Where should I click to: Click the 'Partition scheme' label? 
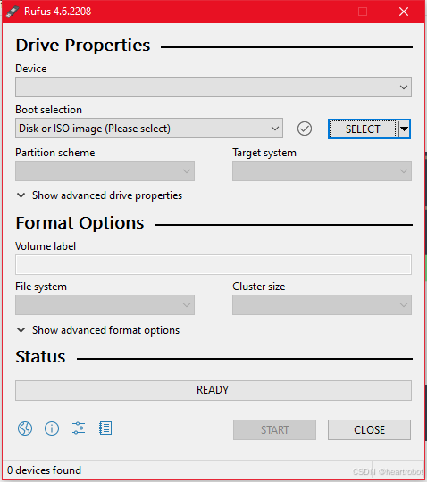(55, 153)
